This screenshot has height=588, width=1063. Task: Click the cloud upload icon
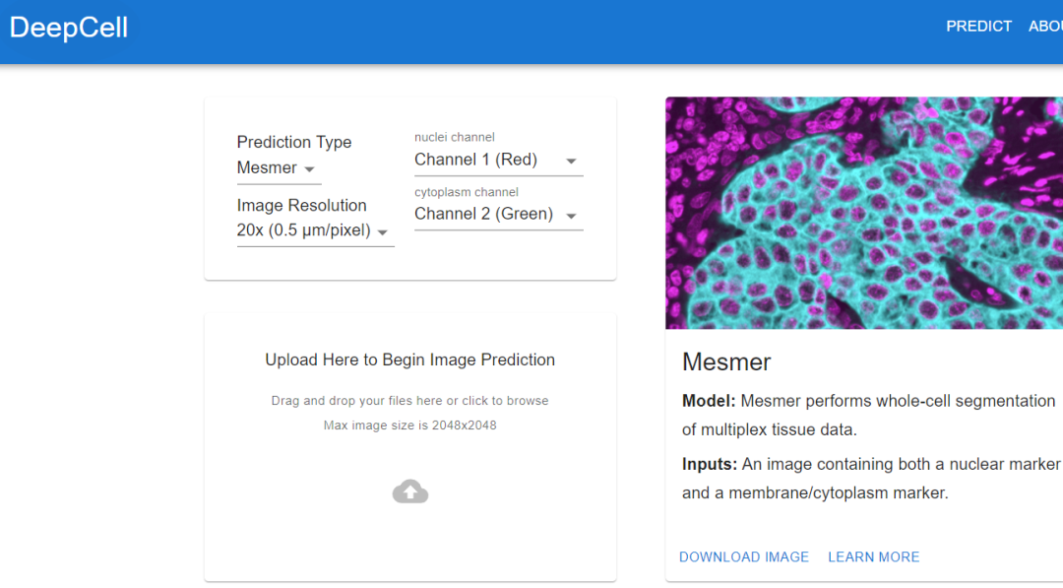(x=409, y=491)
